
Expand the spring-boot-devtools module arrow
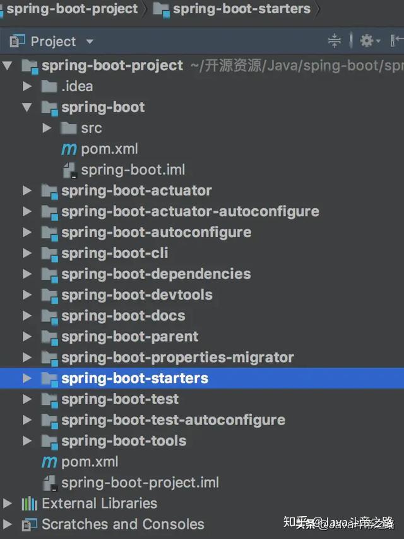(27, 295)
